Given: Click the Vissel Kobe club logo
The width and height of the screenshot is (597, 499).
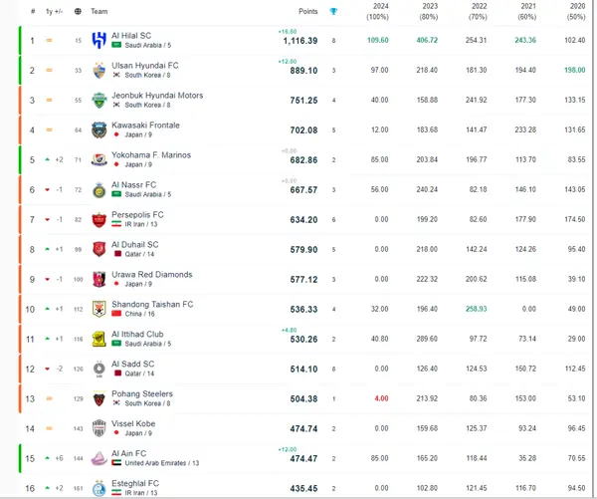Looking at the screenshot, I should [99, 428].
